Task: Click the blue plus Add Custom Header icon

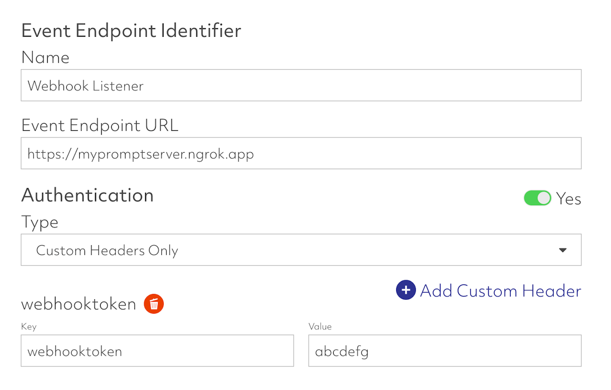Action: click(406, 290)
